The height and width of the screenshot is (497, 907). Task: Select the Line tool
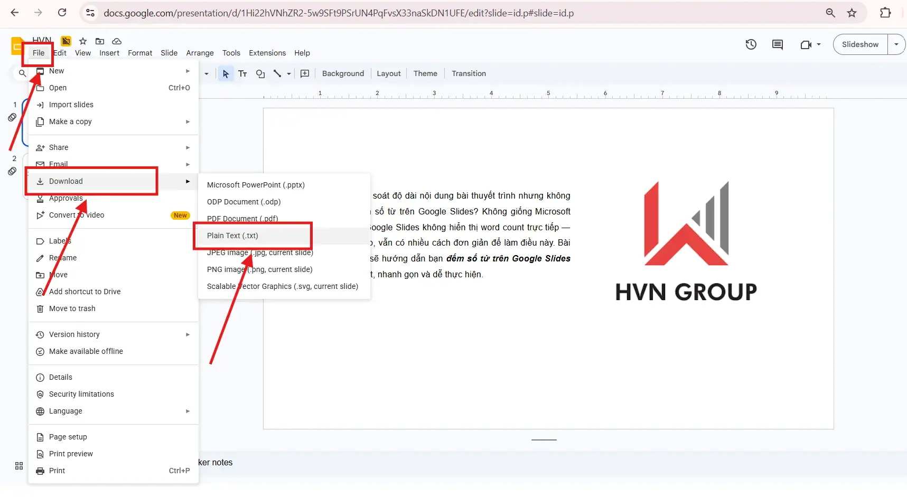[x=277, y=73]
